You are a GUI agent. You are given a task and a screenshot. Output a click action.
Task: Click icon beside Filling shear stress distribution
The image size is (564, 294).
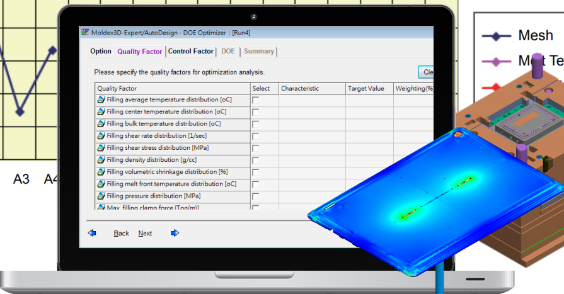point(101,148)
